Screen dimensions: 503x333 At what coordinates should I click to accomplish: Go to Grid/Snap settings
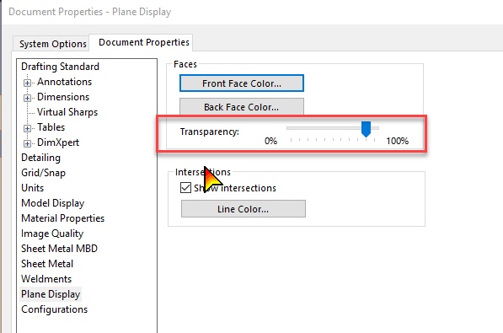tap(43, 173)
